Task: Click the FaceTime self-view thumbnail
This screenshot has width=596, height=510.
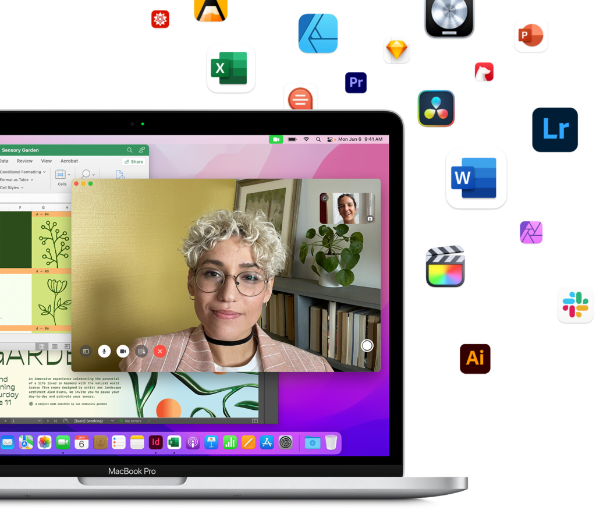Action: (x=347, y=208)
